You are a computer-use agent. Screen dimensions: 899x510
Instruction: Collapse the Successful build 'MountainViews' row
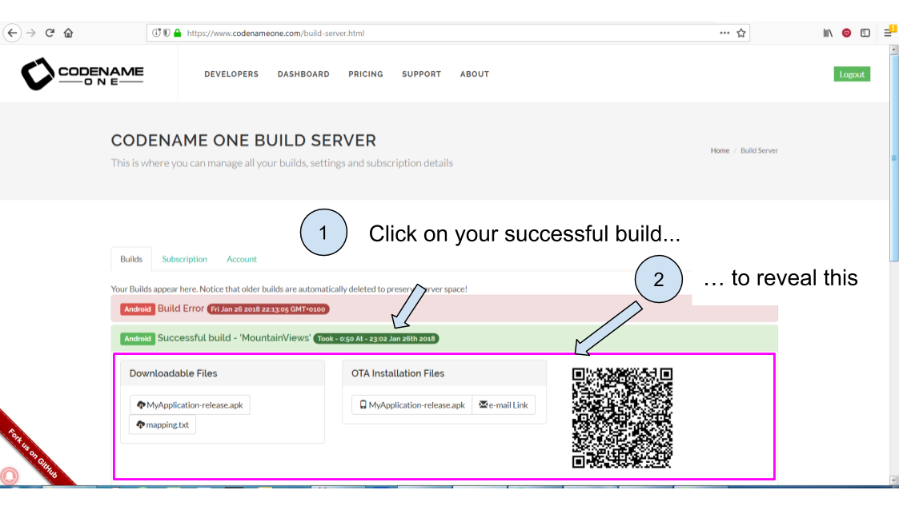click(x=444, y=338)
